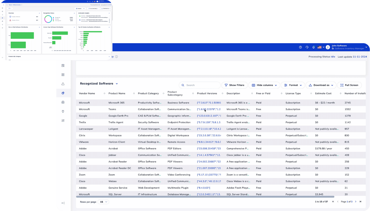370x211 pixels.
Task: Click the Citrix vendor cell
Action: click(82, 135)
